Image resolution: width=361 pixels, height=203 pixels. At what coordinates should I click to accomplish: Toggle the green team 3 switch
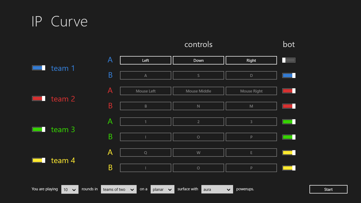39,130
